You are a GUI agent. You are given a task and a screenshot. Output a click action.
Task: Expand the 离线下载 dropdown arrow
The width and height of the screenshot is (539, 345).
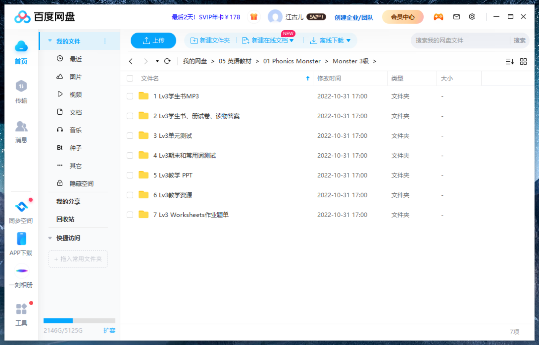click(349, 40)
